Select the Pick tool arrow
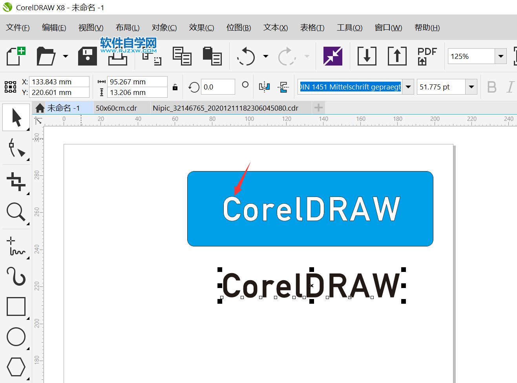The image size is (517, 383). 16,117
